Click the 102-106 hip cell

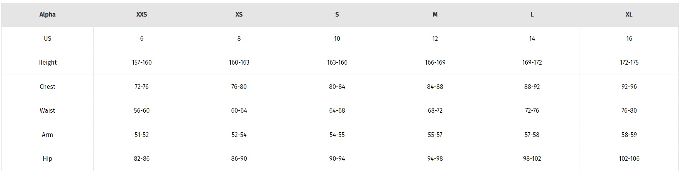pyautogui.click(x=629, y=158)
